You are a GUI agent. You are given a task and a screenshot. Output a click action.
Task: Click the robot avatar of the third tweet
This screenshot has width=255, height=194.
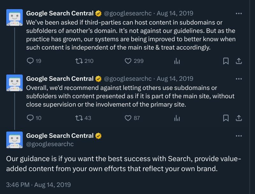[x=14, y=140]
